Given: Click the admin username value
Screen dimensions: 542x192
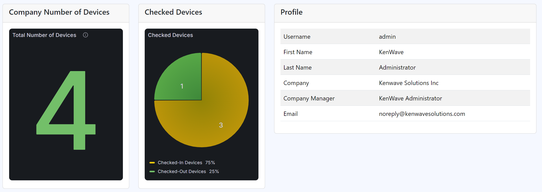Looking at the screenshot, I should click(x=387, y=37).
